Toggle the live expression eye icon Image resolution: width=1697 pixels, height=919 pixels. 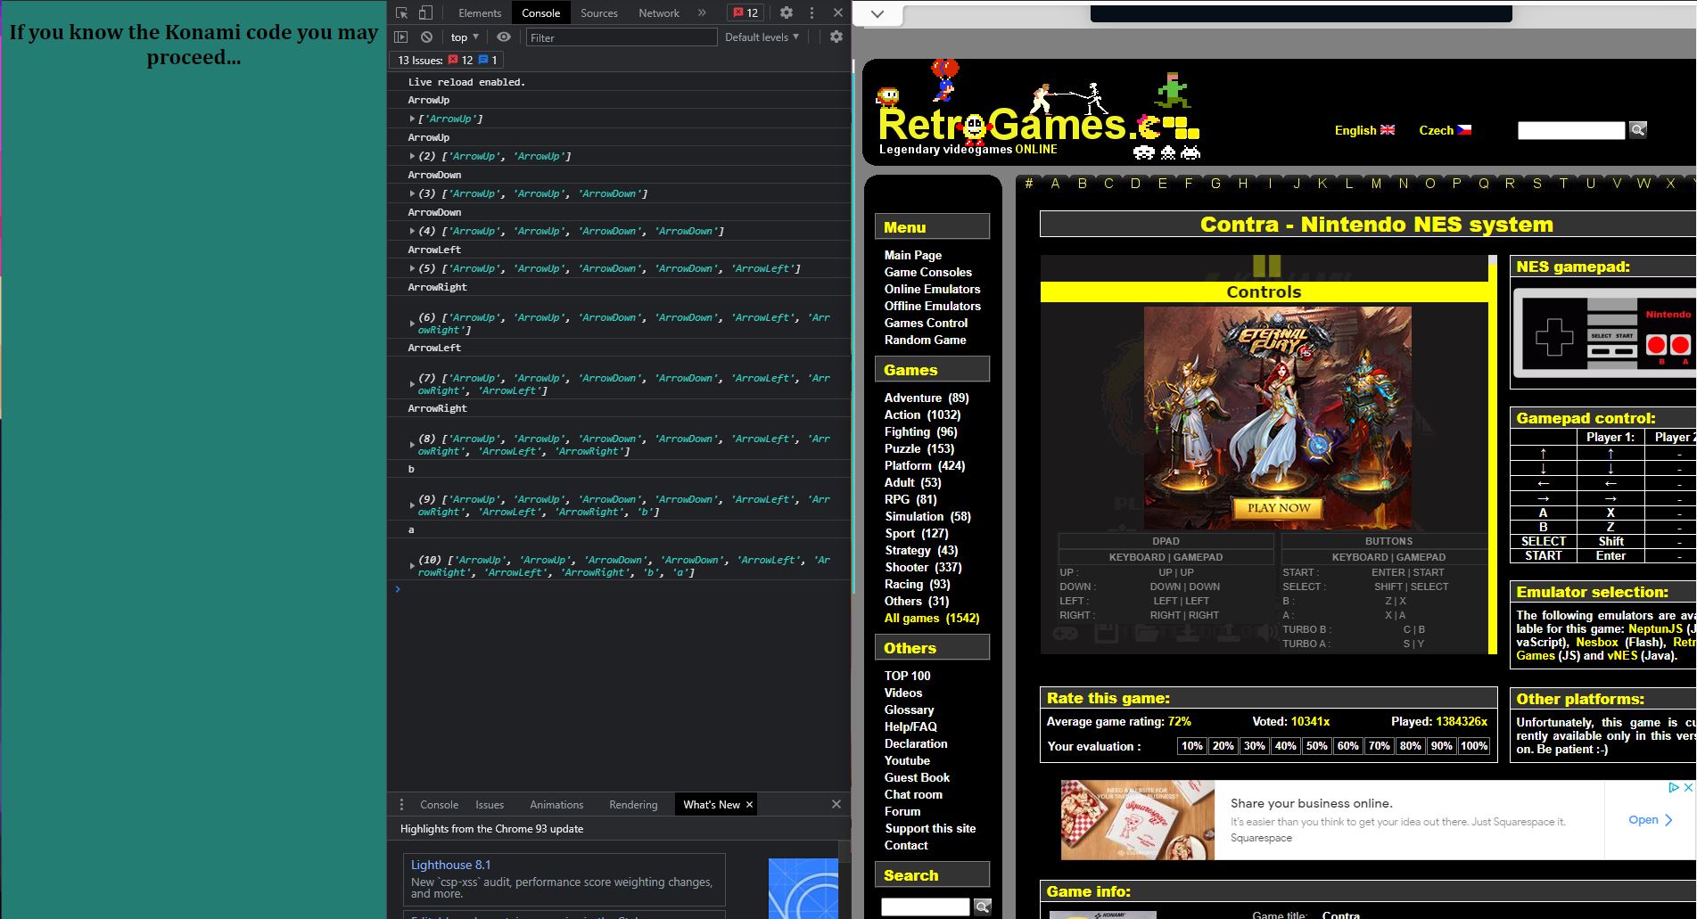tap(504, 37)
